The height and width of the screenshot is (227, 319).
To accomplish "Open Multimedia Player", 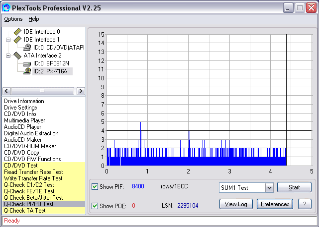I will [x=24, y=120].
